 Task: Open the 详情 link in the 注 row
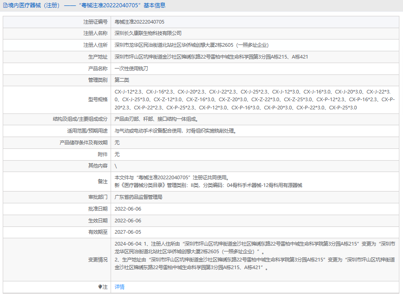point(120,287)
